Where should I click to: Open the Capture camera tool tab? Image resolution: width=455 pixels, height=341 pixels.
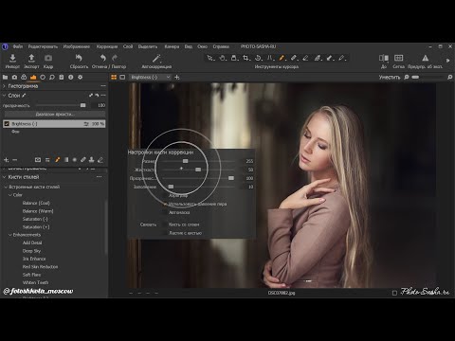point(14,77)
